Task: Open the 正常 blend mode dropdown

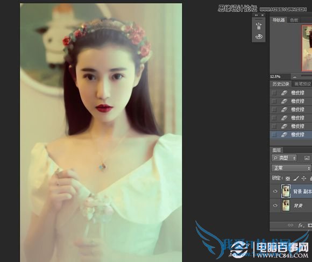Action: coord(291,168)
